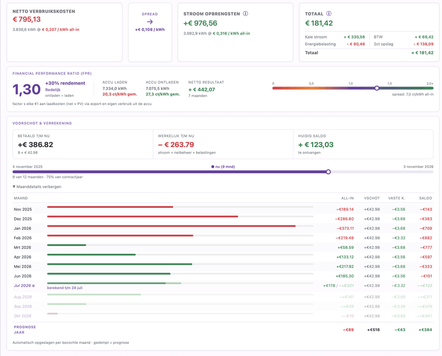This screenshot has width=442, height=356.
Task: Click the Accu Ontladen value 7.075,5 kWh
Action: pyautogui.click(x=157, y=88)
